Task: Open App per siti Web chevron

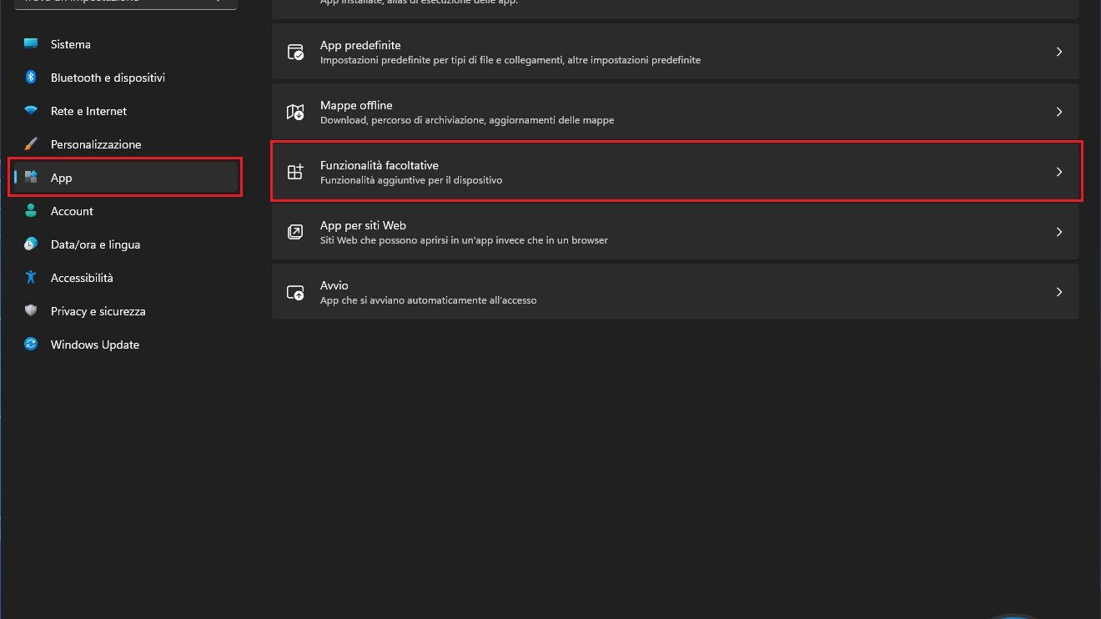Action: 1059,232
